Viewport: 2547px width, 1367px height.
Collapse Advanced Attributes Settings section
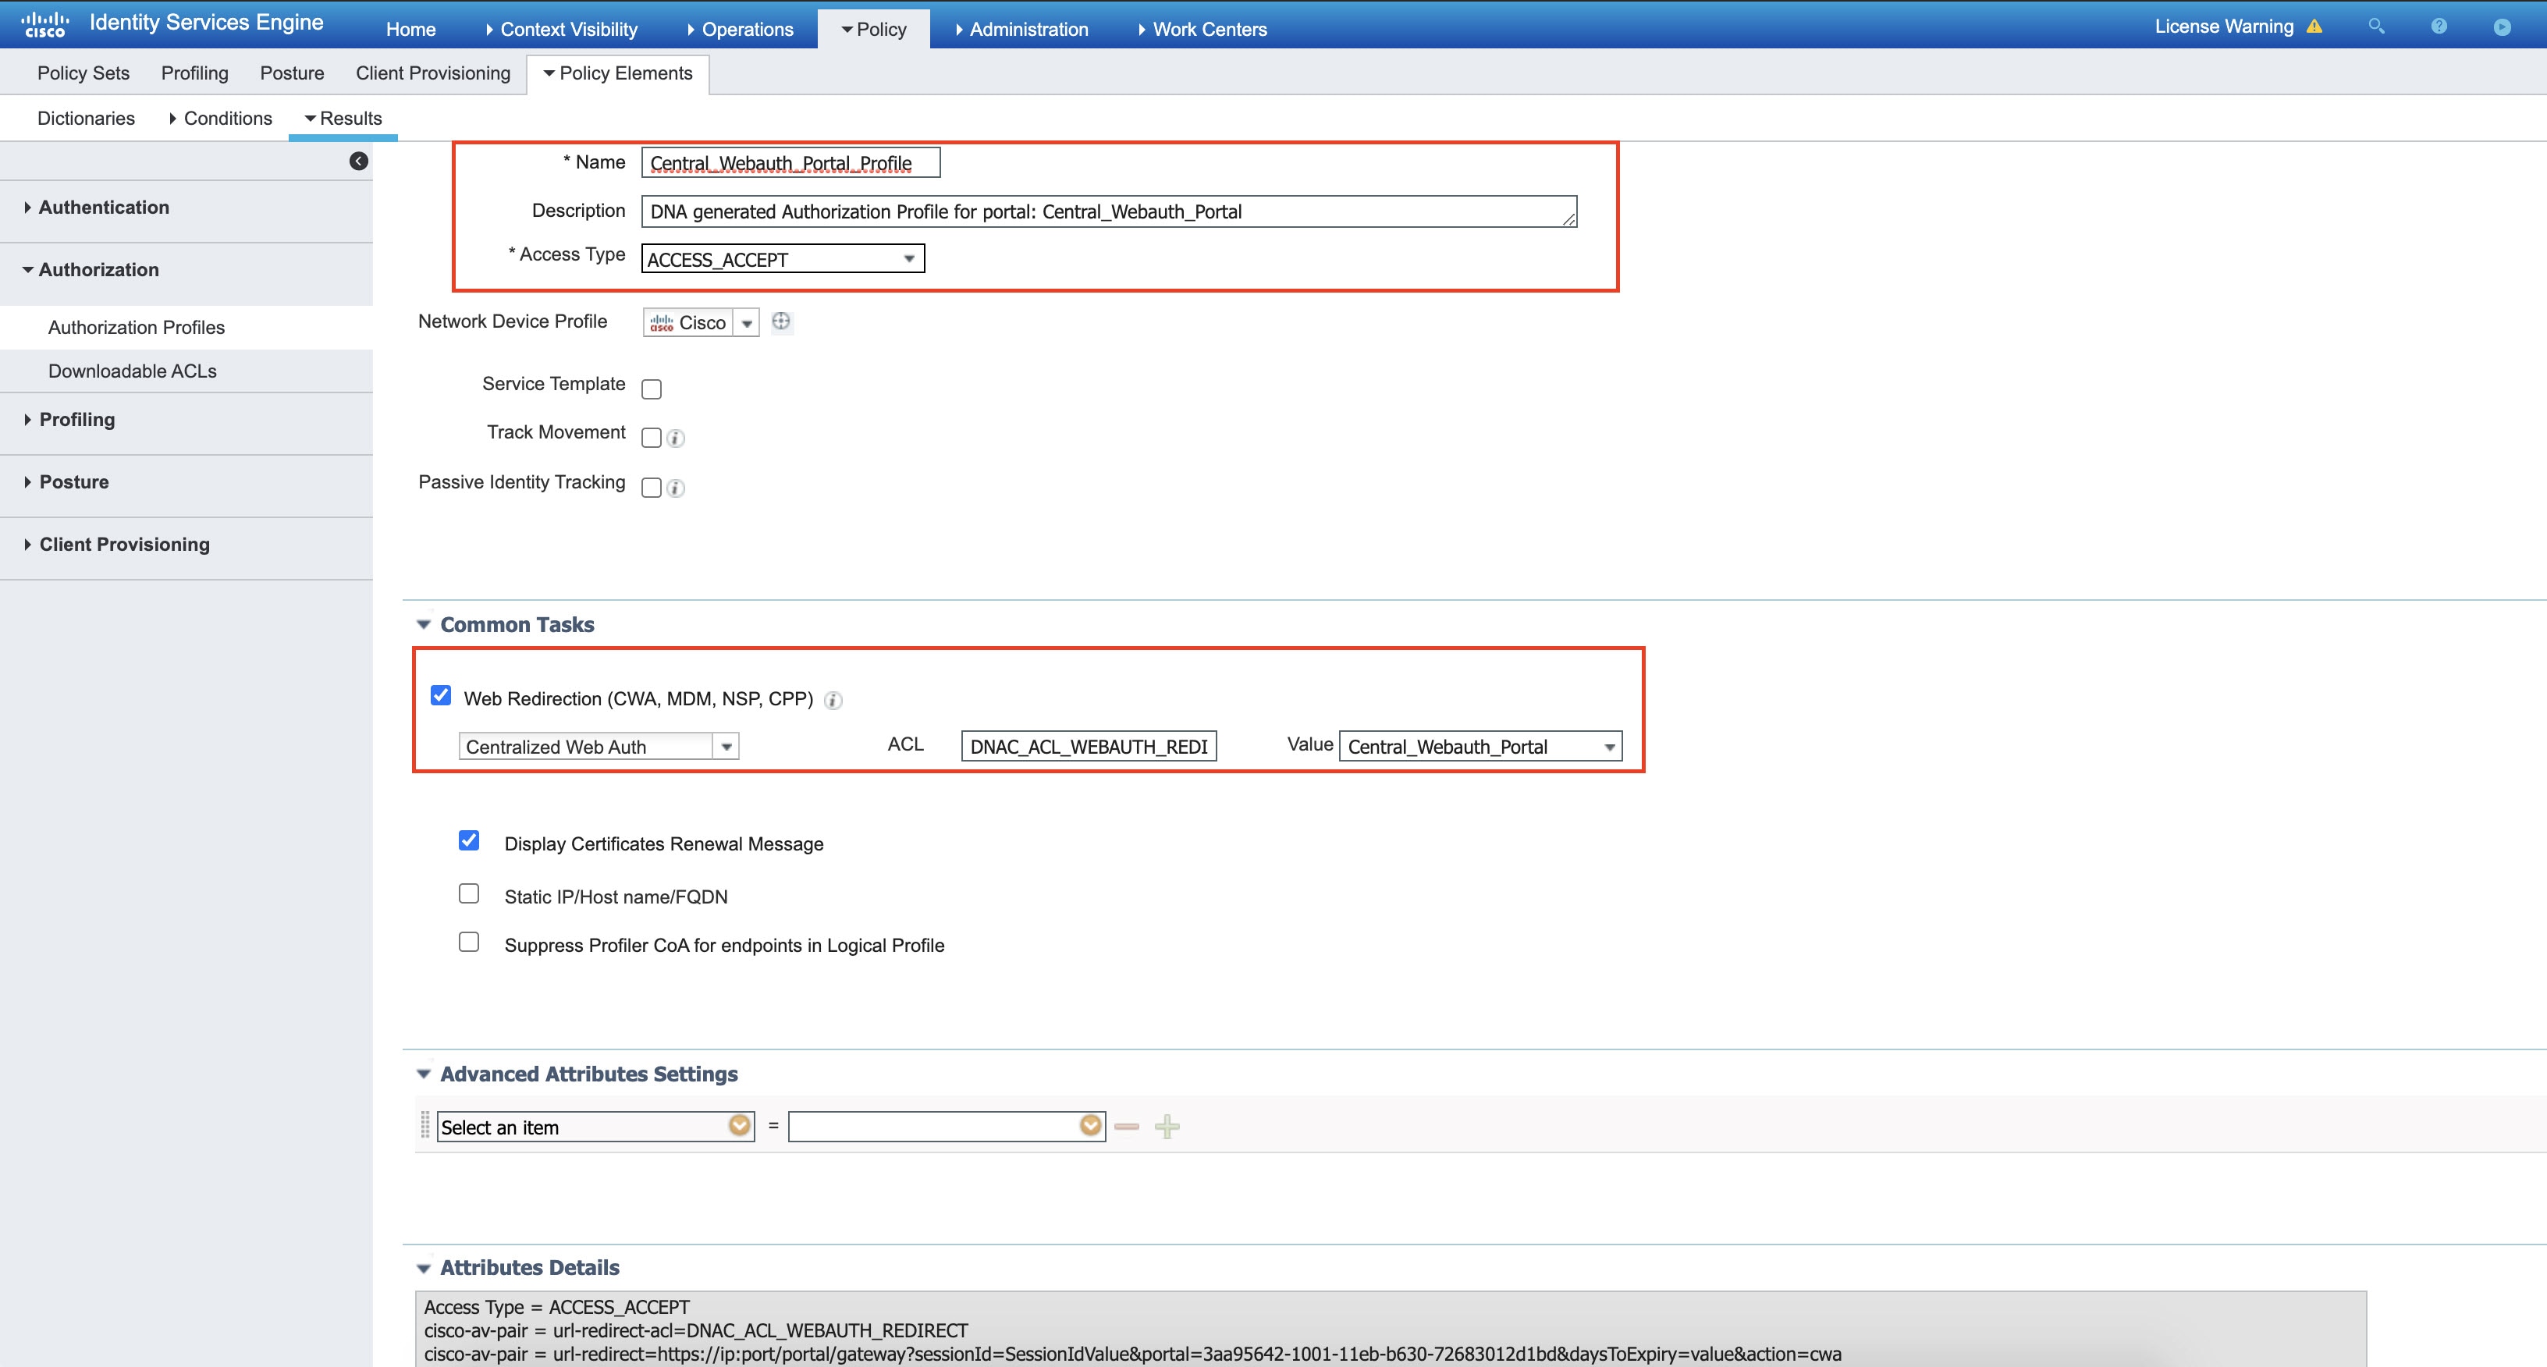(424, 1074)
